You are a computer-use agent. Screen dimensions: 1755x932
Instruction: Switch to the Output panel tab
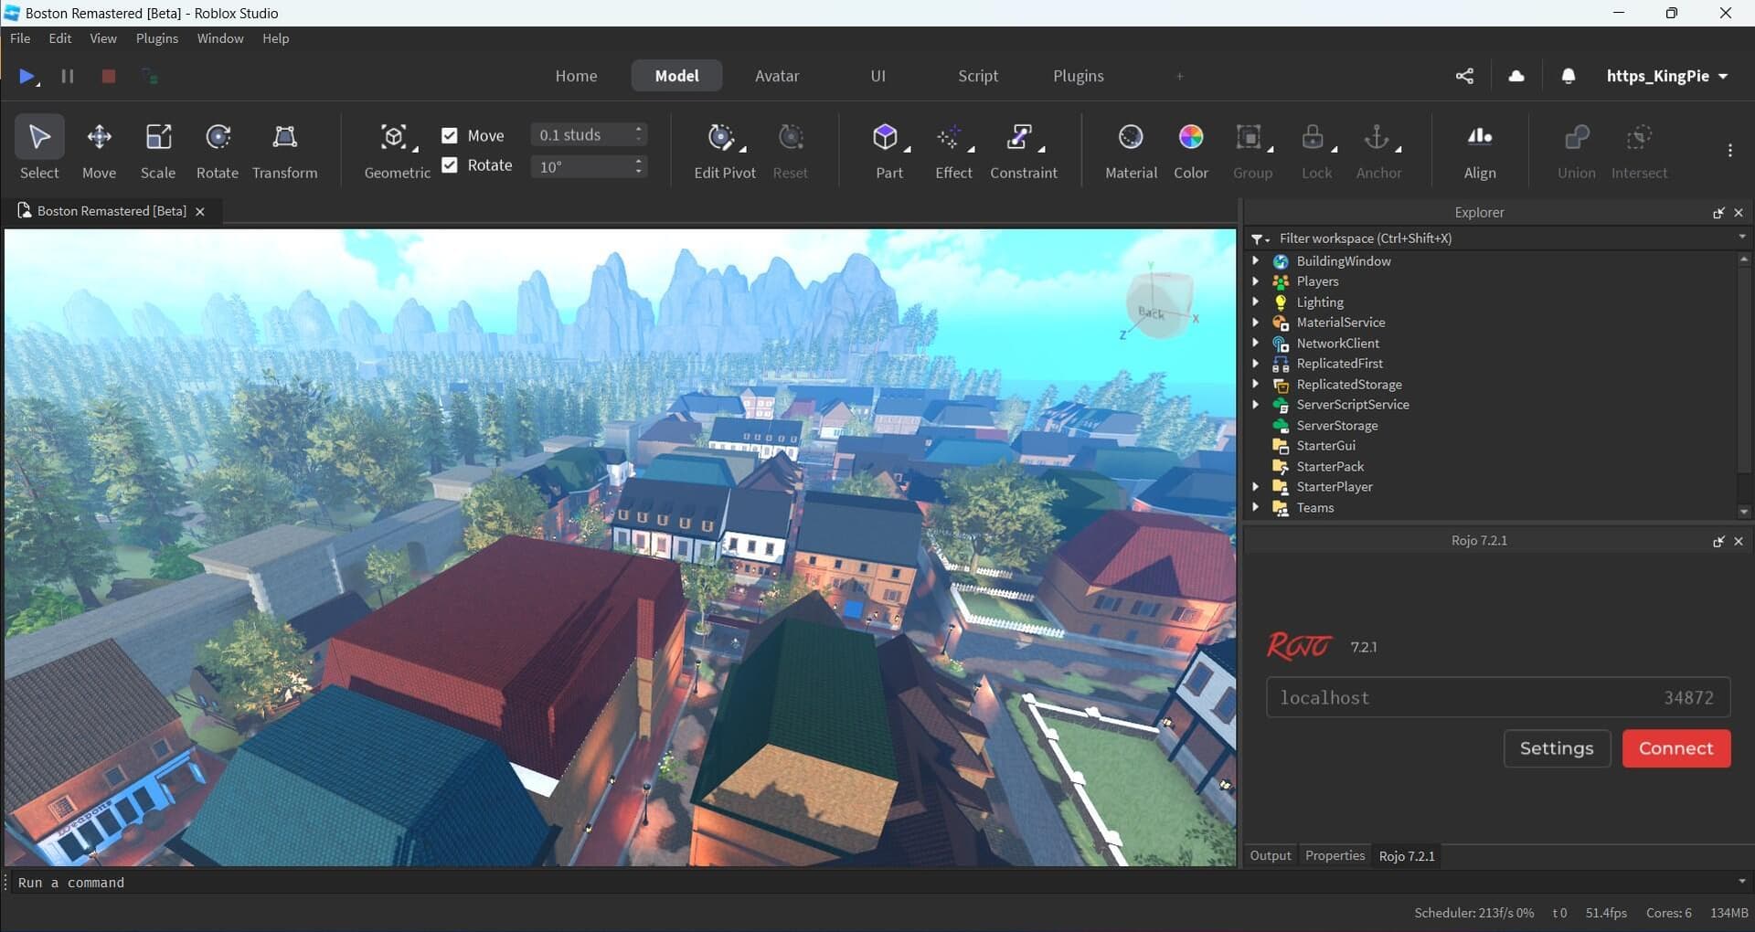[x=1271, y=856]
